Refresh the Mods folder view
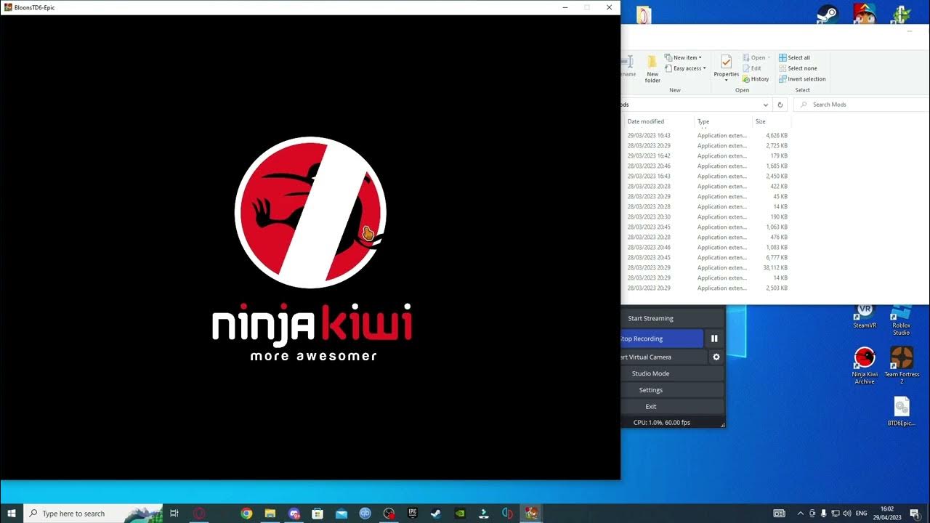 780,105
